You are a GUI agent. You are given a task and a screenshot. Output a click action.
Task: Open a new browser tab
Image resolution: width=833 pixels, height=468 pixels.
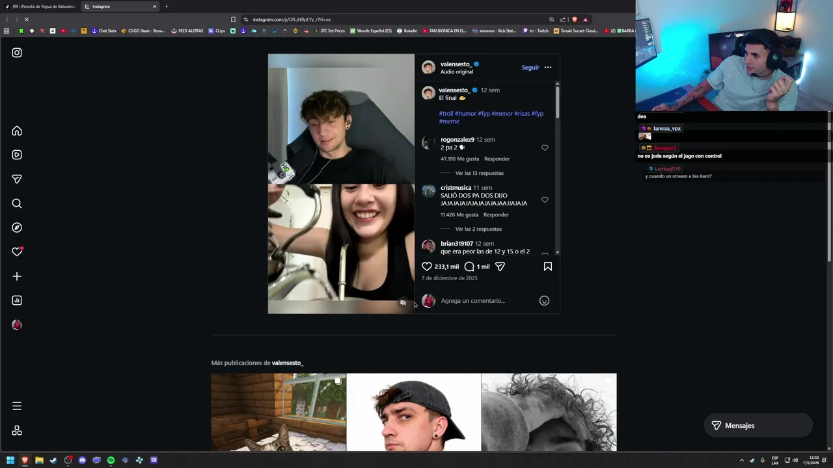pyautogui.click(x=166, y=6)
